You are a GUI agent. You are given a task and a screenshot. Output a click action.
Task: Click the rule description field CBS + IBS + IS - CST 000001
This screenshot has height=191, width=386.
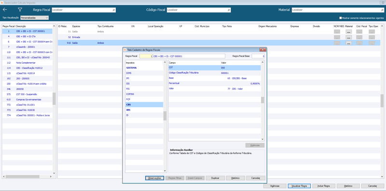pyautogui.click(x=189, y=56)
